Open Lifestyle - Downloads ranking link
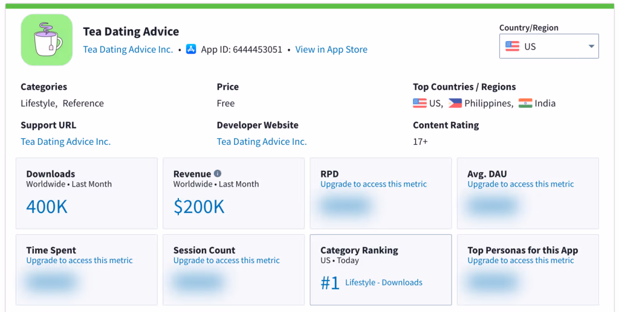The height and width of the screenshot is (312, 619). [x=383, y=282]
